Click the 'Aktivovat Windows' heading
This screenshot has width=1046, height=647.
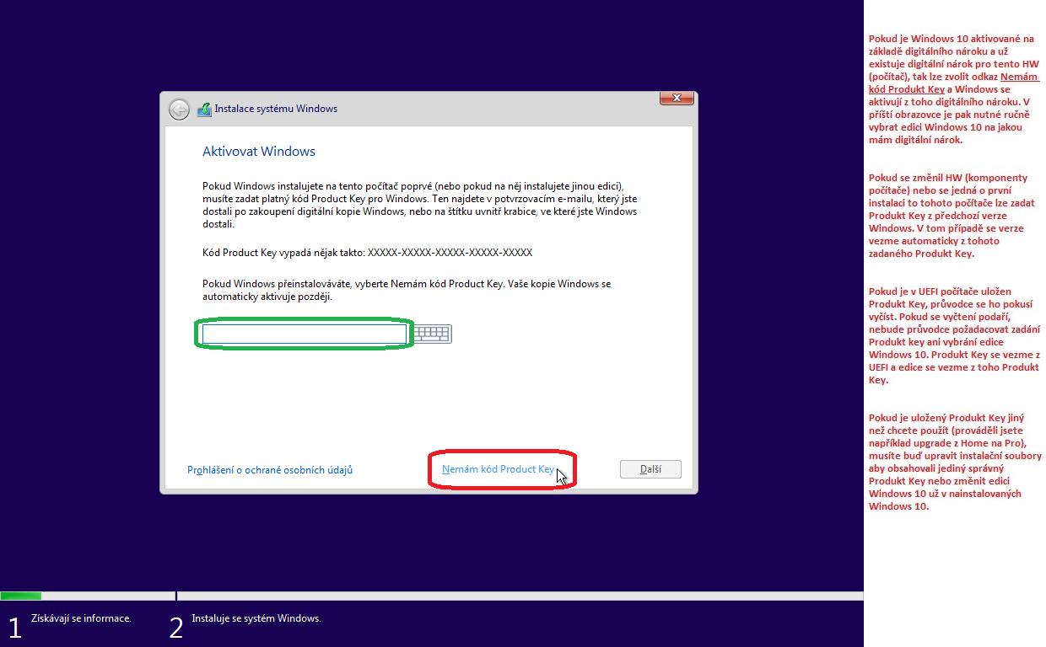pyautogui.click(x=259, y=152)
